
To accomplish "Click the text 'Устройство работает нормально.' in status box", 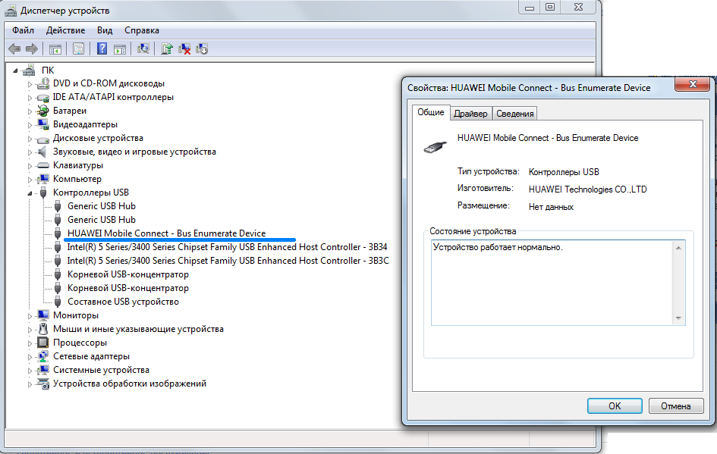I will point(498,248).
